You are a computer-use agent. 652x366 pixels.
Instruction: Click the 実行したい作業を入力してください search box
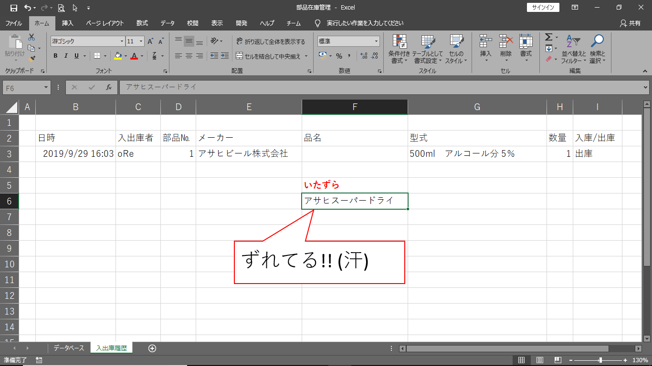(x=365, y=23)
